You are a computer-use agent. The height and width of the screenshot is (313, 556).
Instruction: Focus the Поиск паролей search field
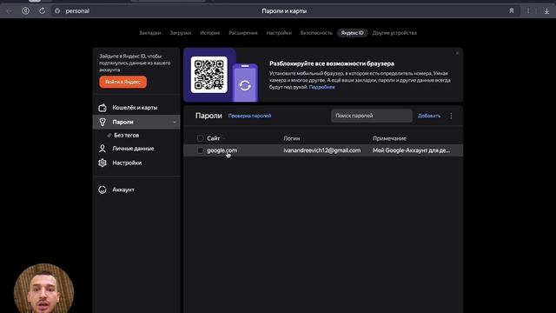[372, 116]
